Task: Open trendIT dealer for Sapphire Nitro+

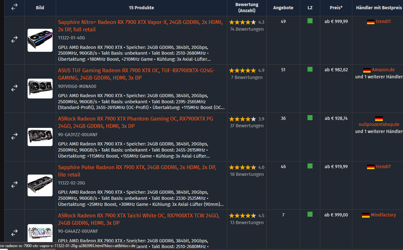Action: tap(383, 22)
